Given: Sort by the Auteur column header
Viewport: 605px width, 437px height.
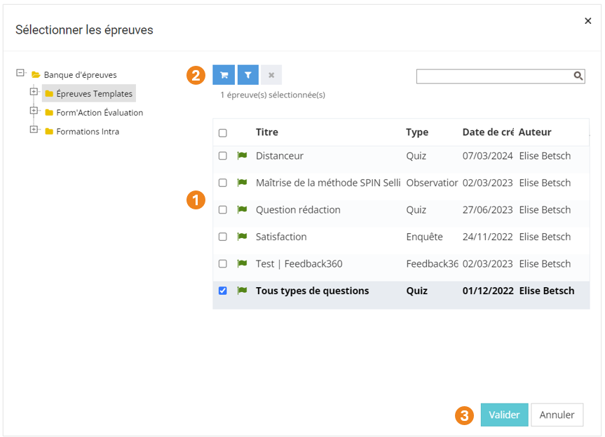Looking at the screenshot, I should pos(535,132).
